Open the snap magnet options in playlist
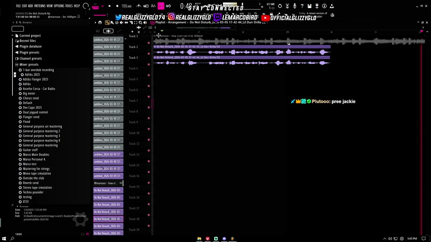Screen dimensions: 431x242 pos(100,23)
